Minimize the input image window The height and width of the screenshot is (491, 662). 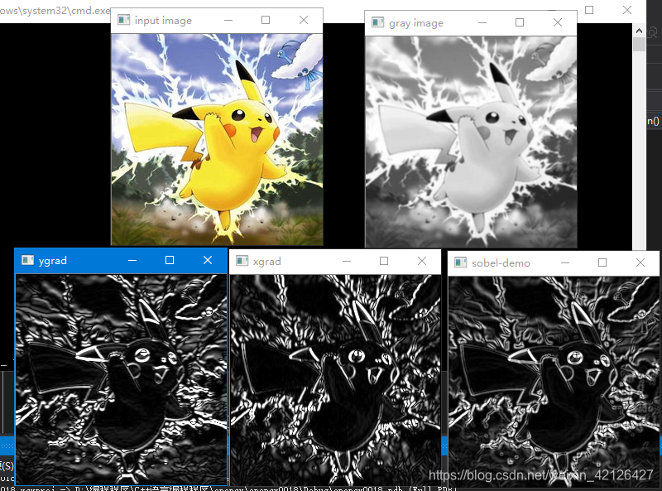pos(228,20)
